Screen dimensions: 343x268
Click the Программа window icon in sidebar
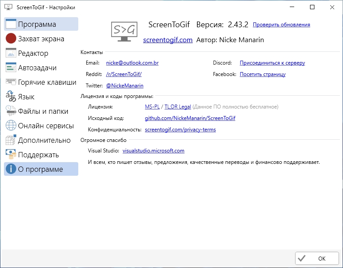pyautogui.click(x=11, y=24)
